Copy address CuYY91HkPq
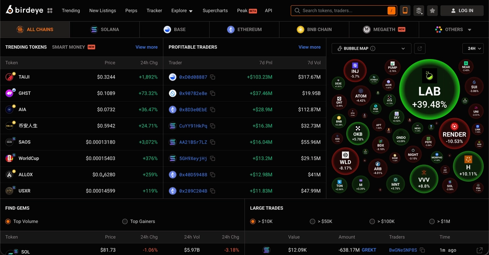The width and height of the screenshot is (489, 255). click(x=213, y=126)
